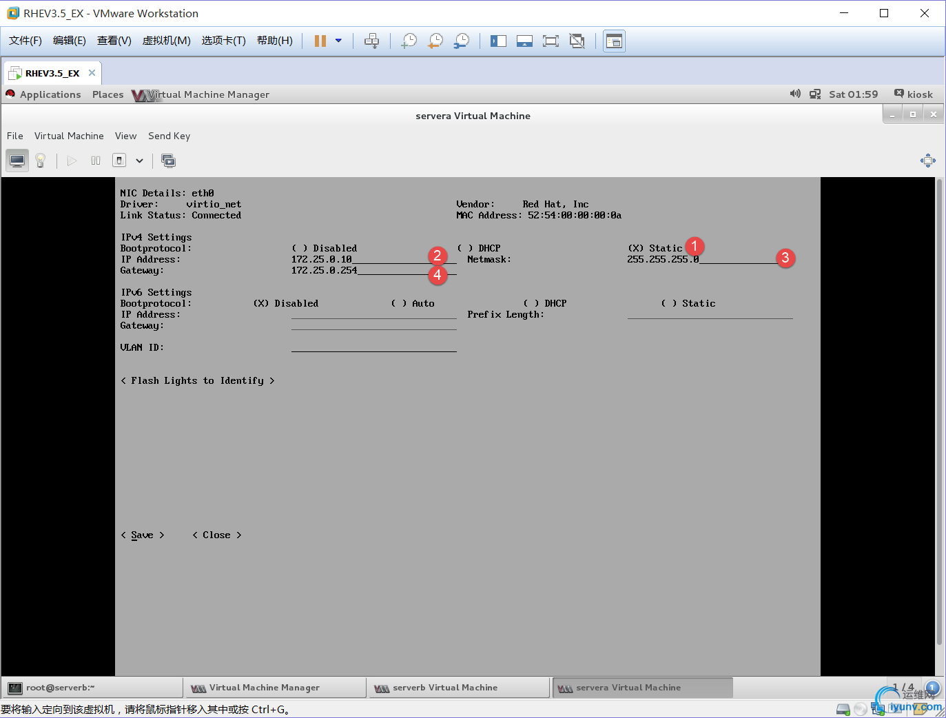946x718 pixels.
Task: Toggle the VMware library sidebar view
Action: tap(498, 41)
